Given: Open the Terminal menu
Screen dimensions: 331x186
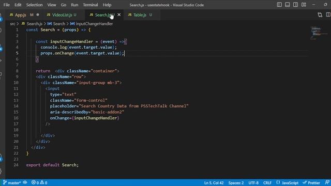Looking at the screenshot, I should [x=91, y=5].
